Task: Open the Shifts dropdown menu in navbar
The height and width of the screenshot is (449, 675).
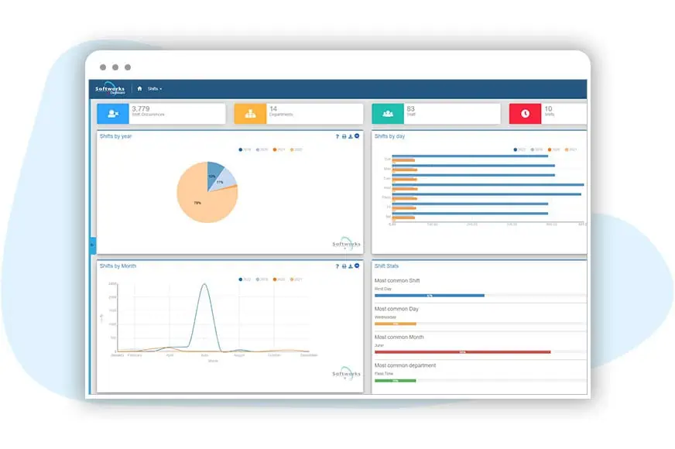Action: [155, 89]
